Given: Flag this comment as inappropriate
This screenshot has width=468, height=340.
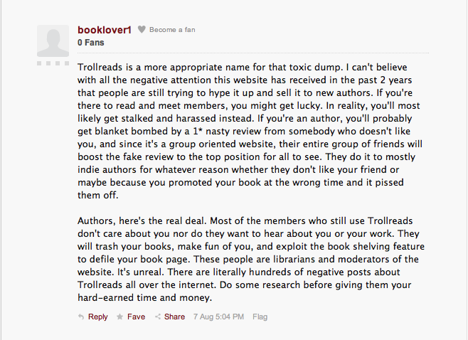Looking at the screenshot, I should point(260,317).
